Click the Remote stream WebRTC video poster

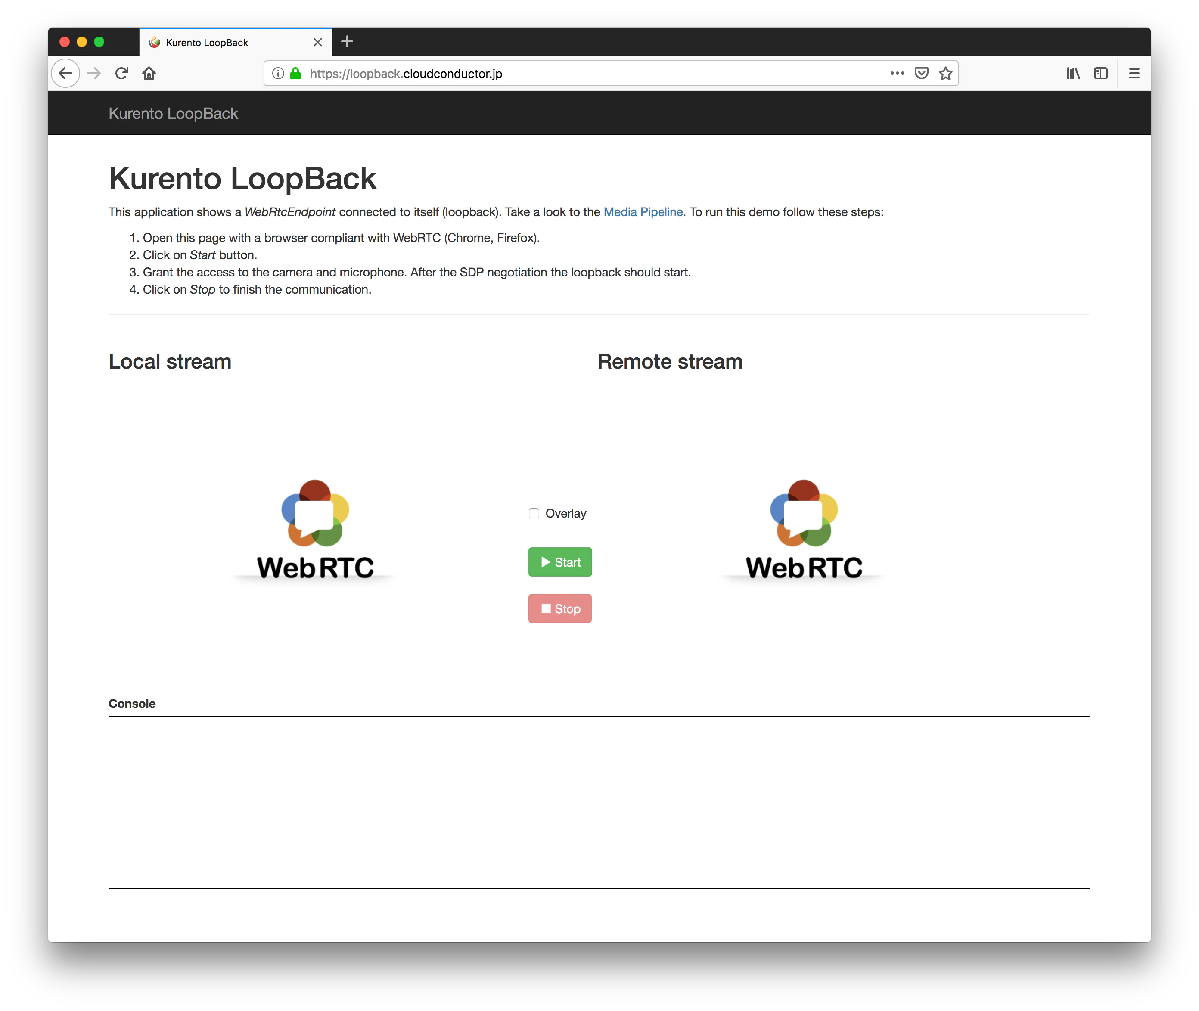(x=804, y=530)
